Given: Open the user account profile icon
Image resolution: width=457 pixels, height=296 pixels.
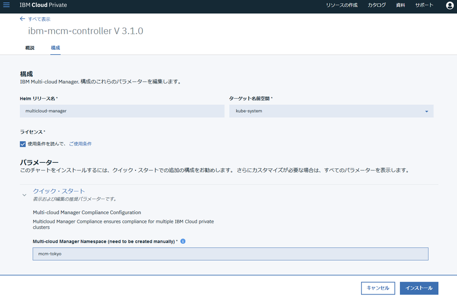Looking at the screenshot, I should click(450, 5).
